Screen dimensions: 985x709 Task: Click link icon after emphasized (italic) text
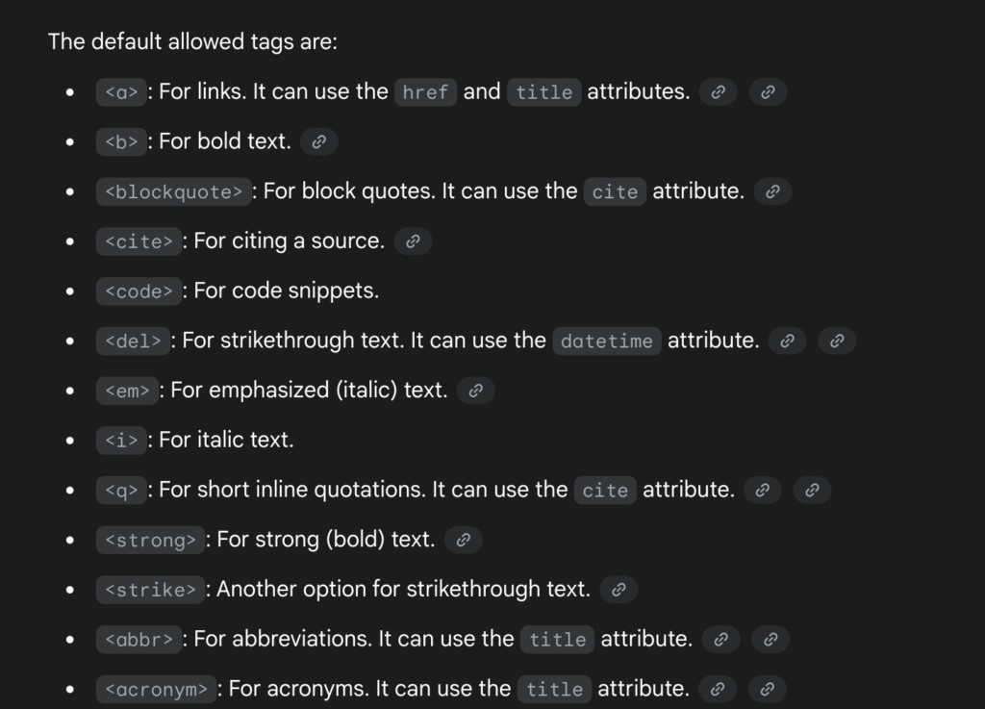pyautogui.click(x=475, y=391)
